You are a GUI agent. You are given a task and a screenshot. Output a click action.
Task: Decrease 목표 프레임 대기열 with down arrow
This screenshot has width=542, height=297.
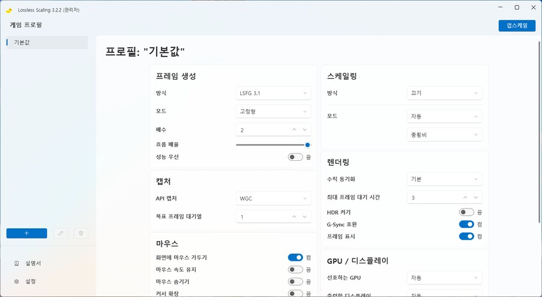pyautogui.click(x=305, y=217)
